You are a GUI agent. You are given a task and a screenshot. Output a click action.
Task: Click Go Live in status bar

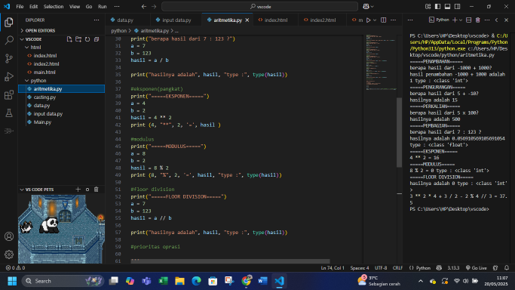(477, 267)
